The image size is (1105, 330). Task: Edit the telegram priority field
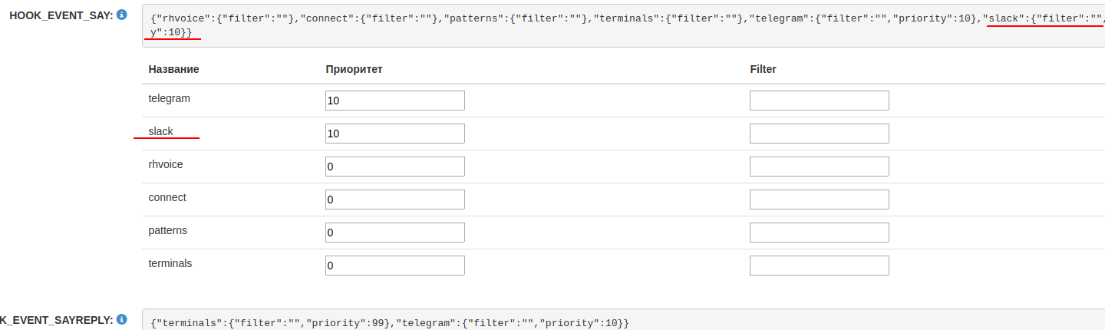[394, 101]
